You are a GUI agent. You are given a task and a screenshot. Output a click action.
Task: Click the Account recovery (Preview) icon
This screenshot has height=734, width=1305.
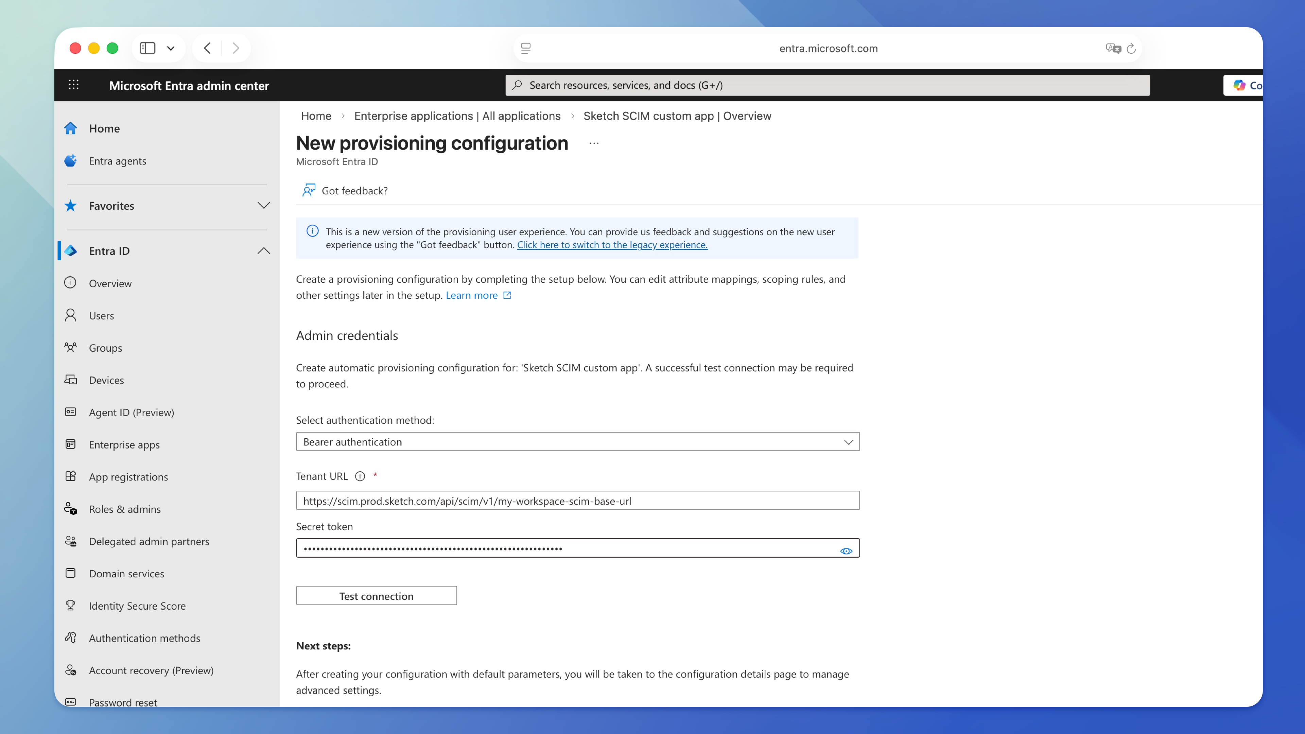[x=70, y=670]
